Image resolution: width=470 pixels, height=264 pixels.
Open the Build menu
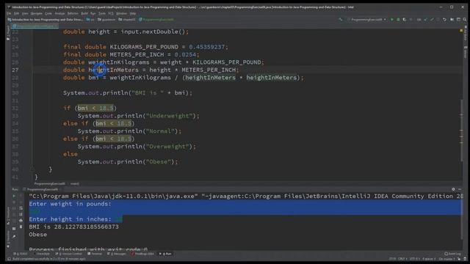[84, 13]
